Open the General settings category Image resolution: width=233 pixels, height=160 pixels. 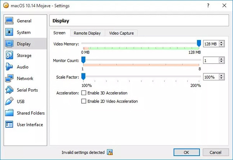(x=24, y=21)
